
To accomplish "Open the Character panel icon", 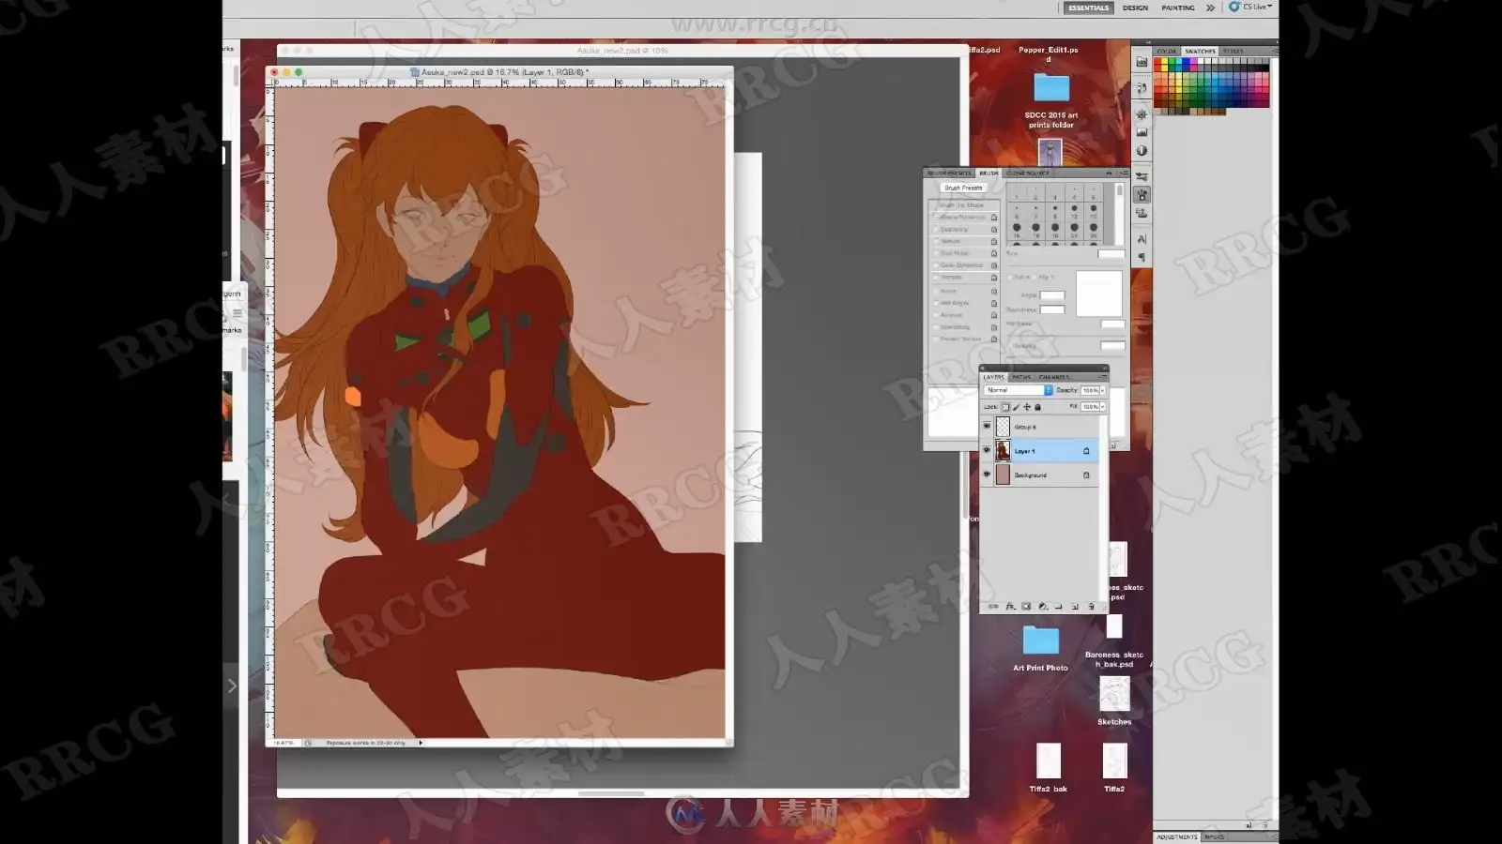I will [x=1142, y=239].
